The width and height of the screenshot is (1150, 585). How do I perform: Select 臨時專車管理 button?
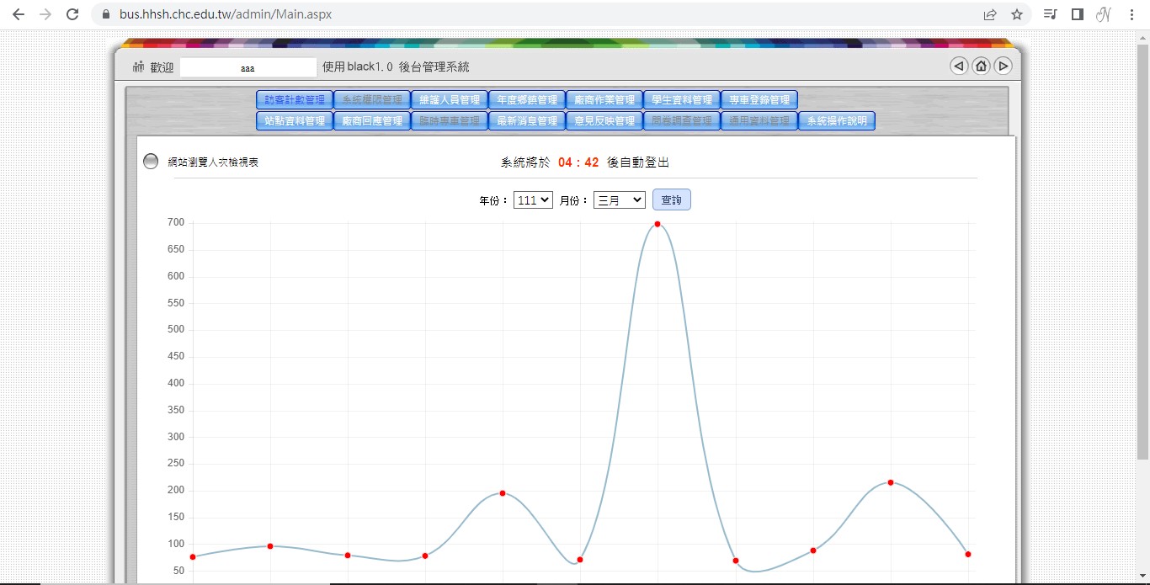(x=450, y=121)
